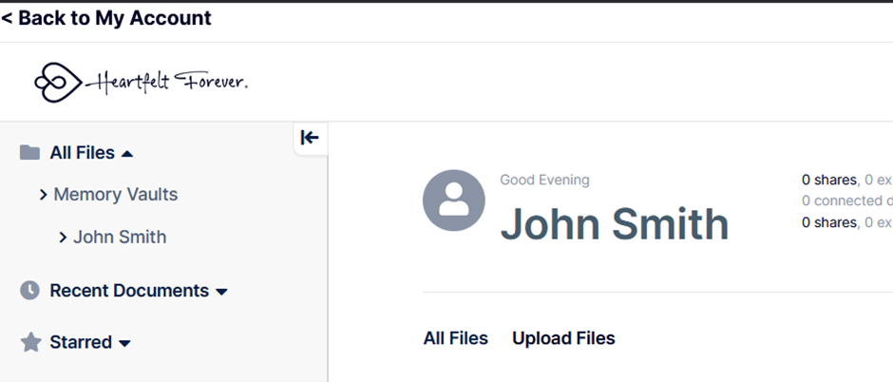Click the folder icon beside All Files
The height and width of the screenshot is (382, 893).
(30, 153)
